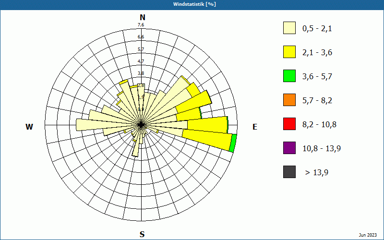The image size is (384, 240).
Task: Click the orange 5,7 - 8,2 swatch
Action: [289, 100]
